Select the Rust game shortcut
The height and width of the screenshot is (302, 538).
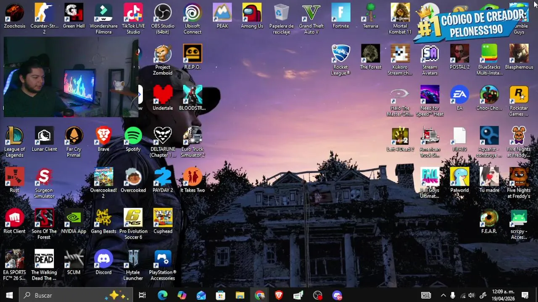(x=15, y=181)
